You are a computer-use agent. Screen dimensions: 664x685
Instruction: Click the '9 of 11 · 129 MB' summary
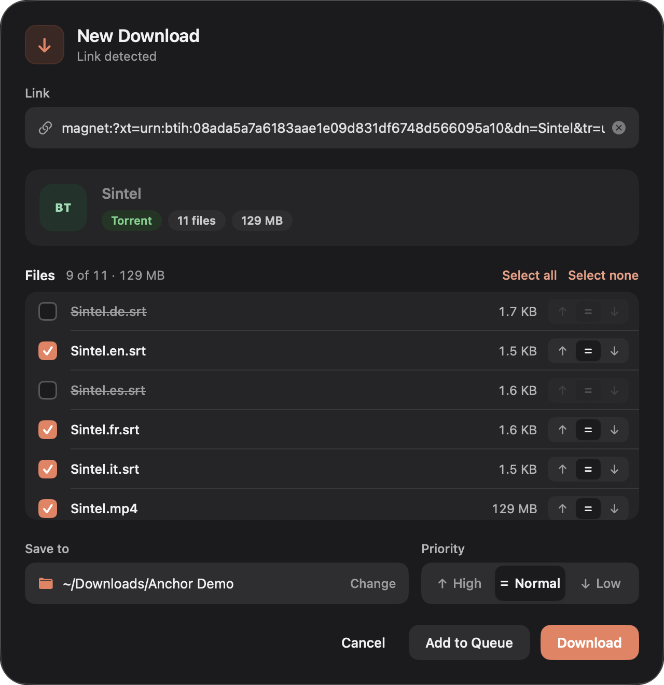(115, 276)
